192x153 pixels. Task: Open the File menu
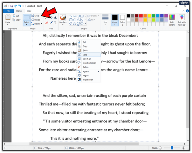coord(8,11)
